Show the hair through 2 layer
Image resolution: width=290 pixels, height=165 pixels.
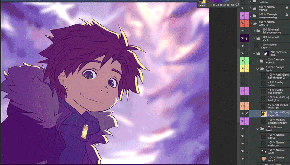(x=242, y=76)
